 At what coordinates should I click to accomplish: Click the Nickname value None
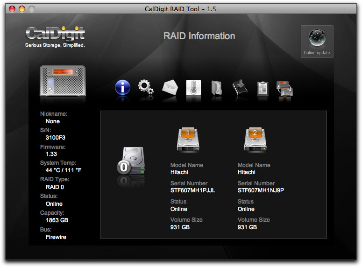53,121
